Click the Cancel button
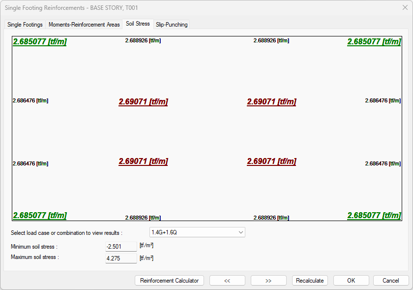This screenshot has width=413, height=290. (x=391, y=281)
